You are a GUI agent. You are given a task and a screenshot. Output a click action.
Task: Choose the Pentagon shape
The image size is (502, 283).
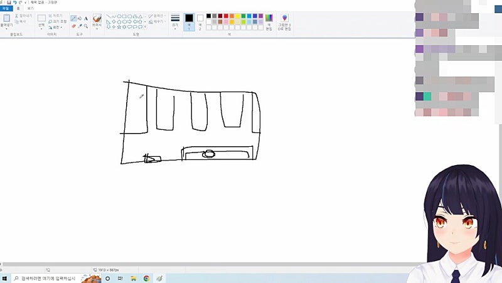click(x=119, y=21)
